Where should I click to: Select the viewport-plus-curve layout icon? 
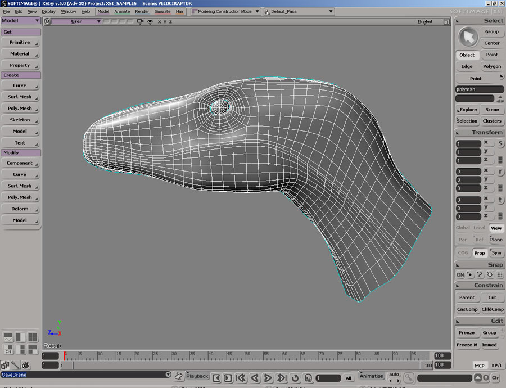point(8,337)
